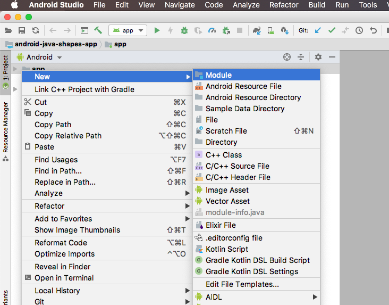Select Module in the New submenu
This screenshot has width=389, height=305.
pyautogui.click(x=256, y=75)
